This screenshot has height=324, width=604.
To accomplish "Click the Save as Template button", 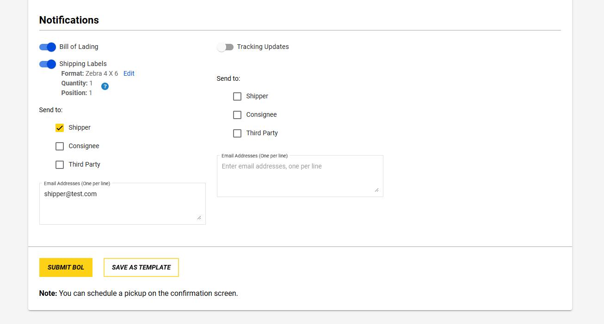I will tap(141, 268).
